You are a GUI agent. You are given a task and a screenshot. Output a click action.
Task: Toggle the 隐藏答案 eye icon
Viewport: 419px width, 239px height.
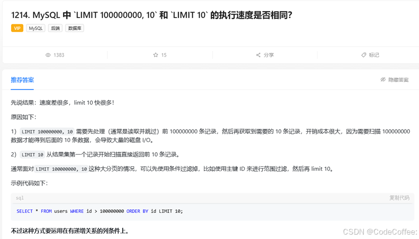coord(383,80)
